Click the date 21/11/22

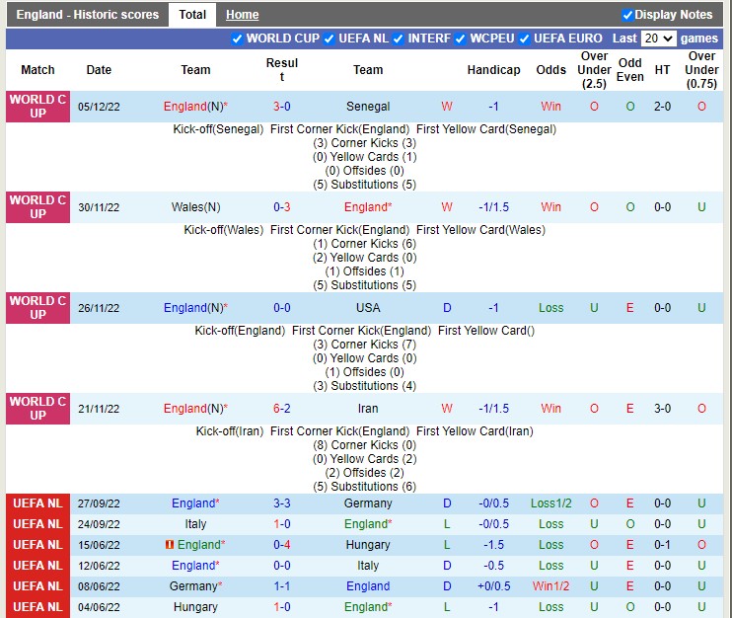[99, 409]
